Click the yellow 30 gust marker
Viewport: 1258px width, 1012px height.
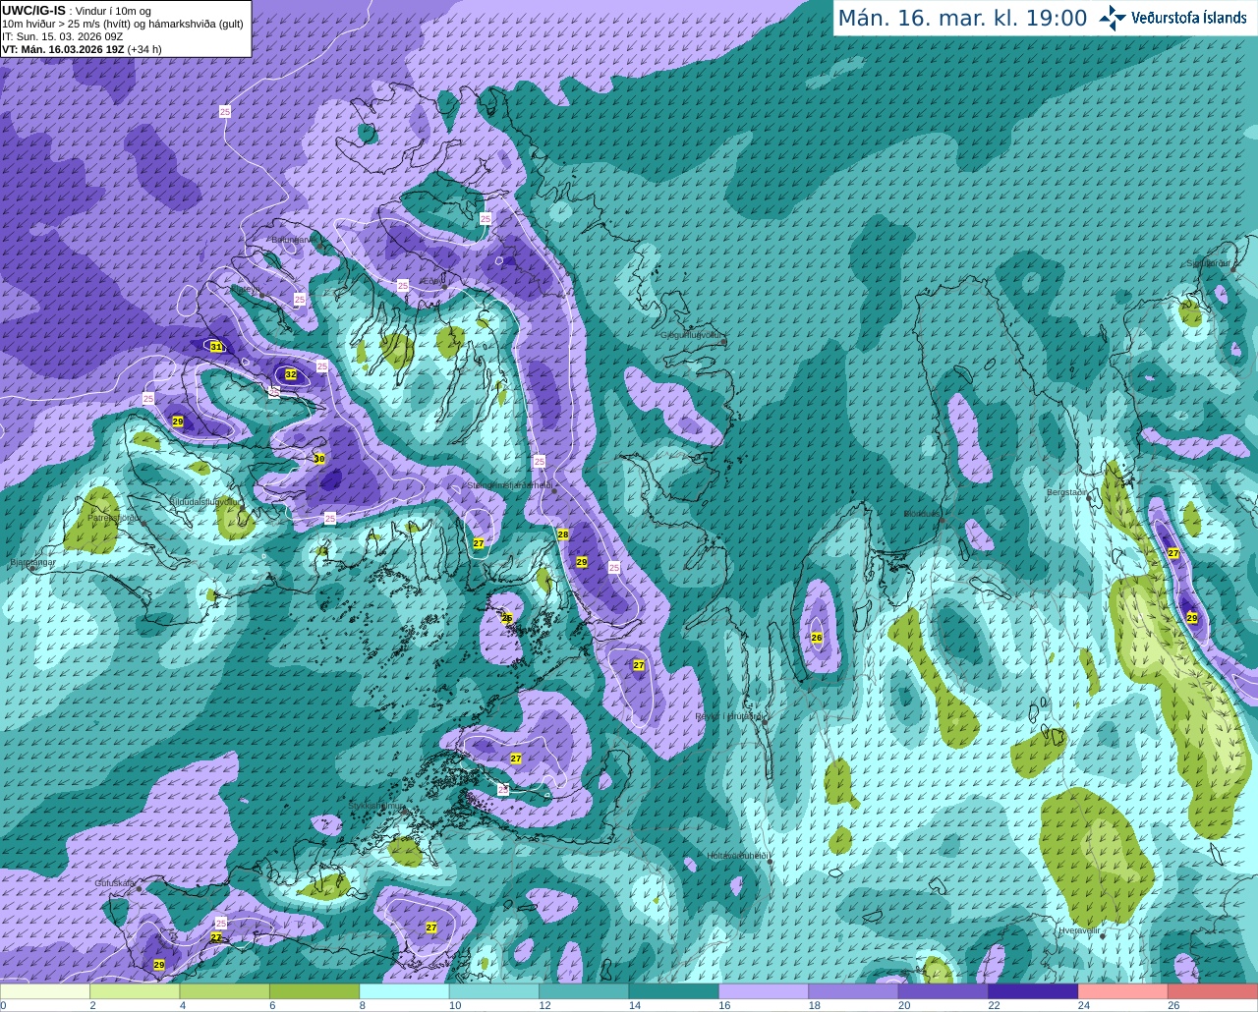(319, 458)
